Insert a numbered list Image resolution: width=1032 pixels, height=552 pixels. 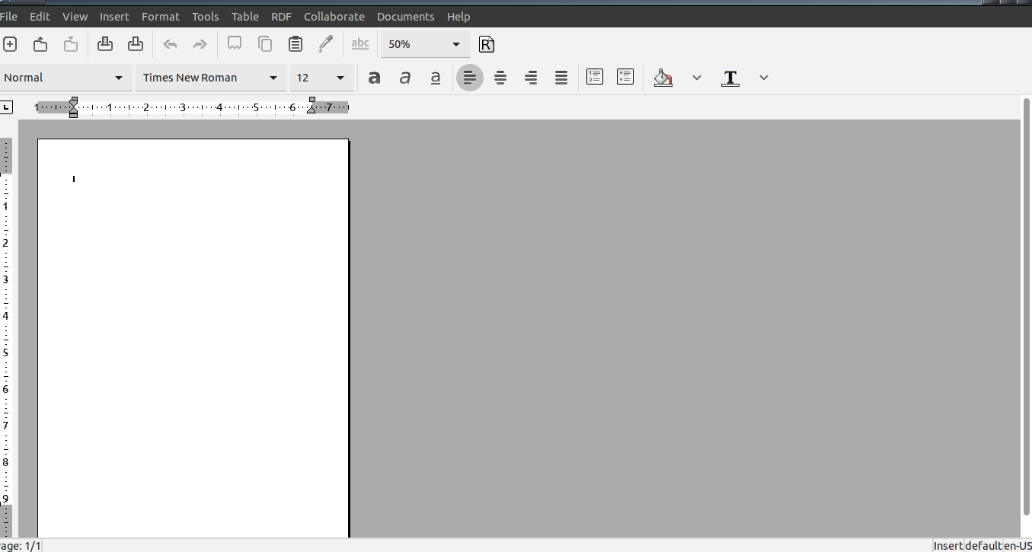click(595, 77)
